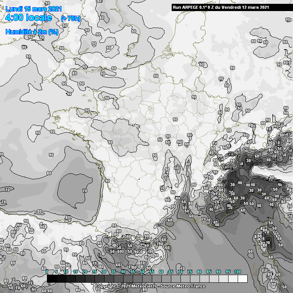Image resolution: width=293 pixels, height=293 pixels.
Task: Click the '4:00 locale' time label
Action: pos(29,18)
